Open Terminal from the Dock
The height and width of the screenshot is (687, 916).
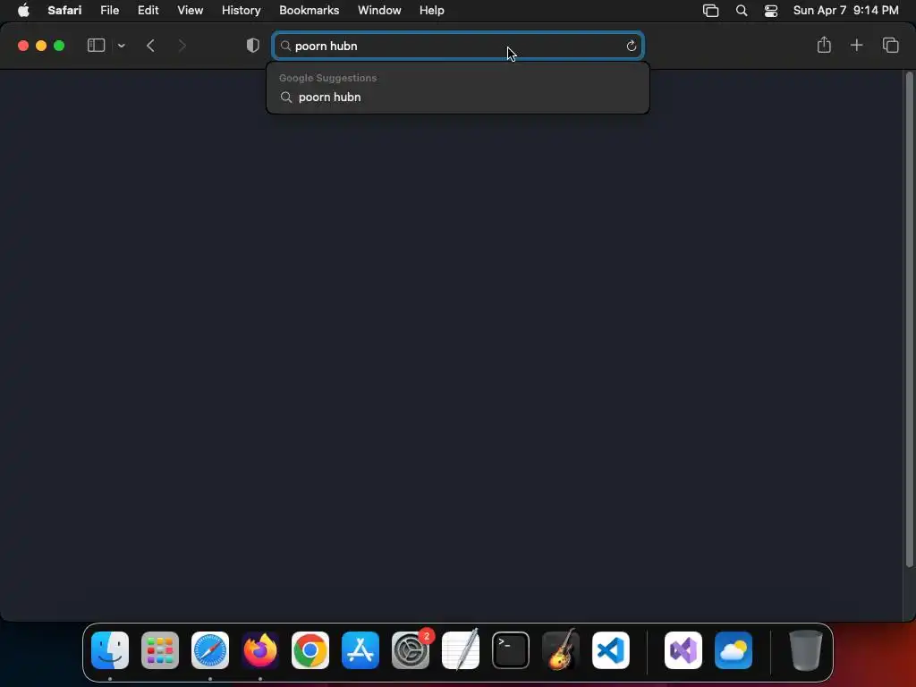point(511,650)
